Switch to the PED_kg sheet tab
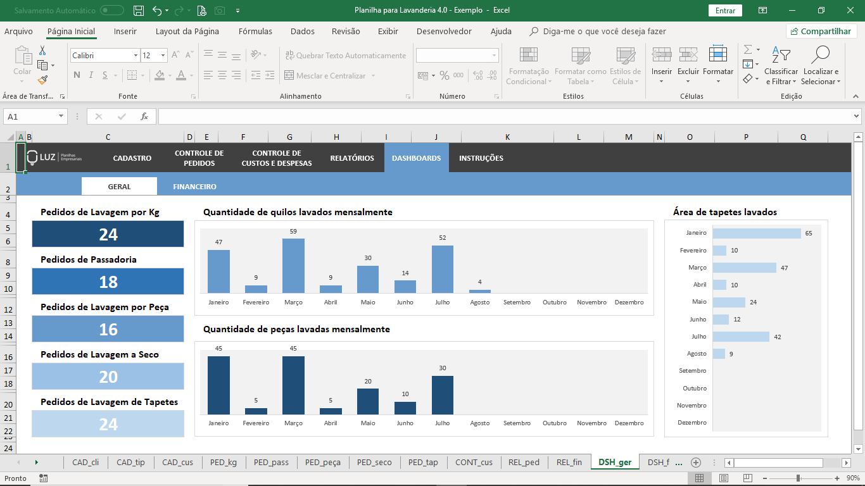This screenshot has width=865, height=486. tap(224, 463)
